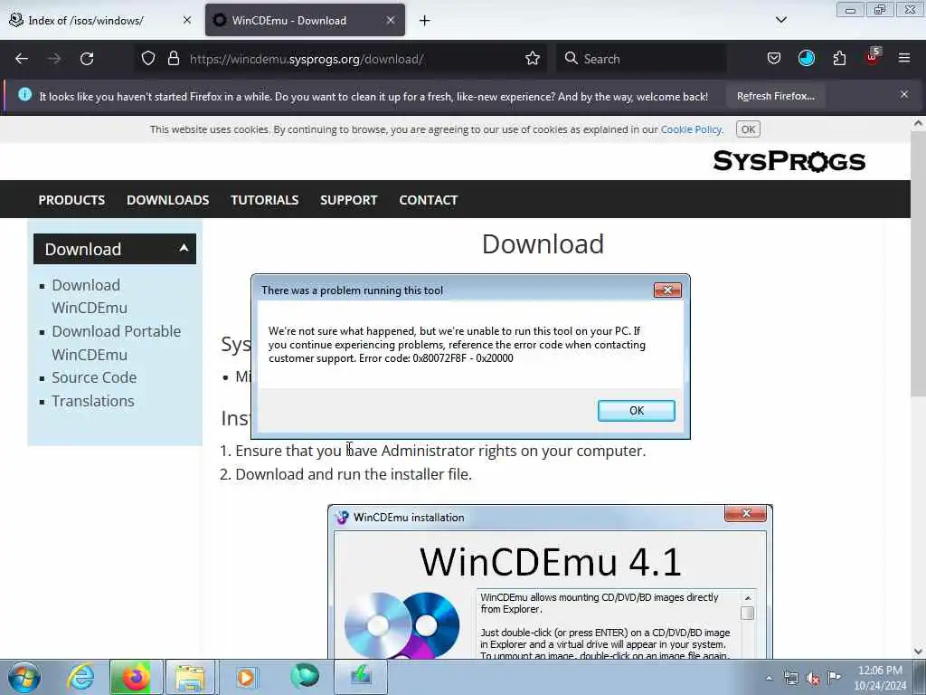The image size is (926, 695).
Task: Dismiss the Refresh Firefox notification bar
Action: click(x=903, y=94)
